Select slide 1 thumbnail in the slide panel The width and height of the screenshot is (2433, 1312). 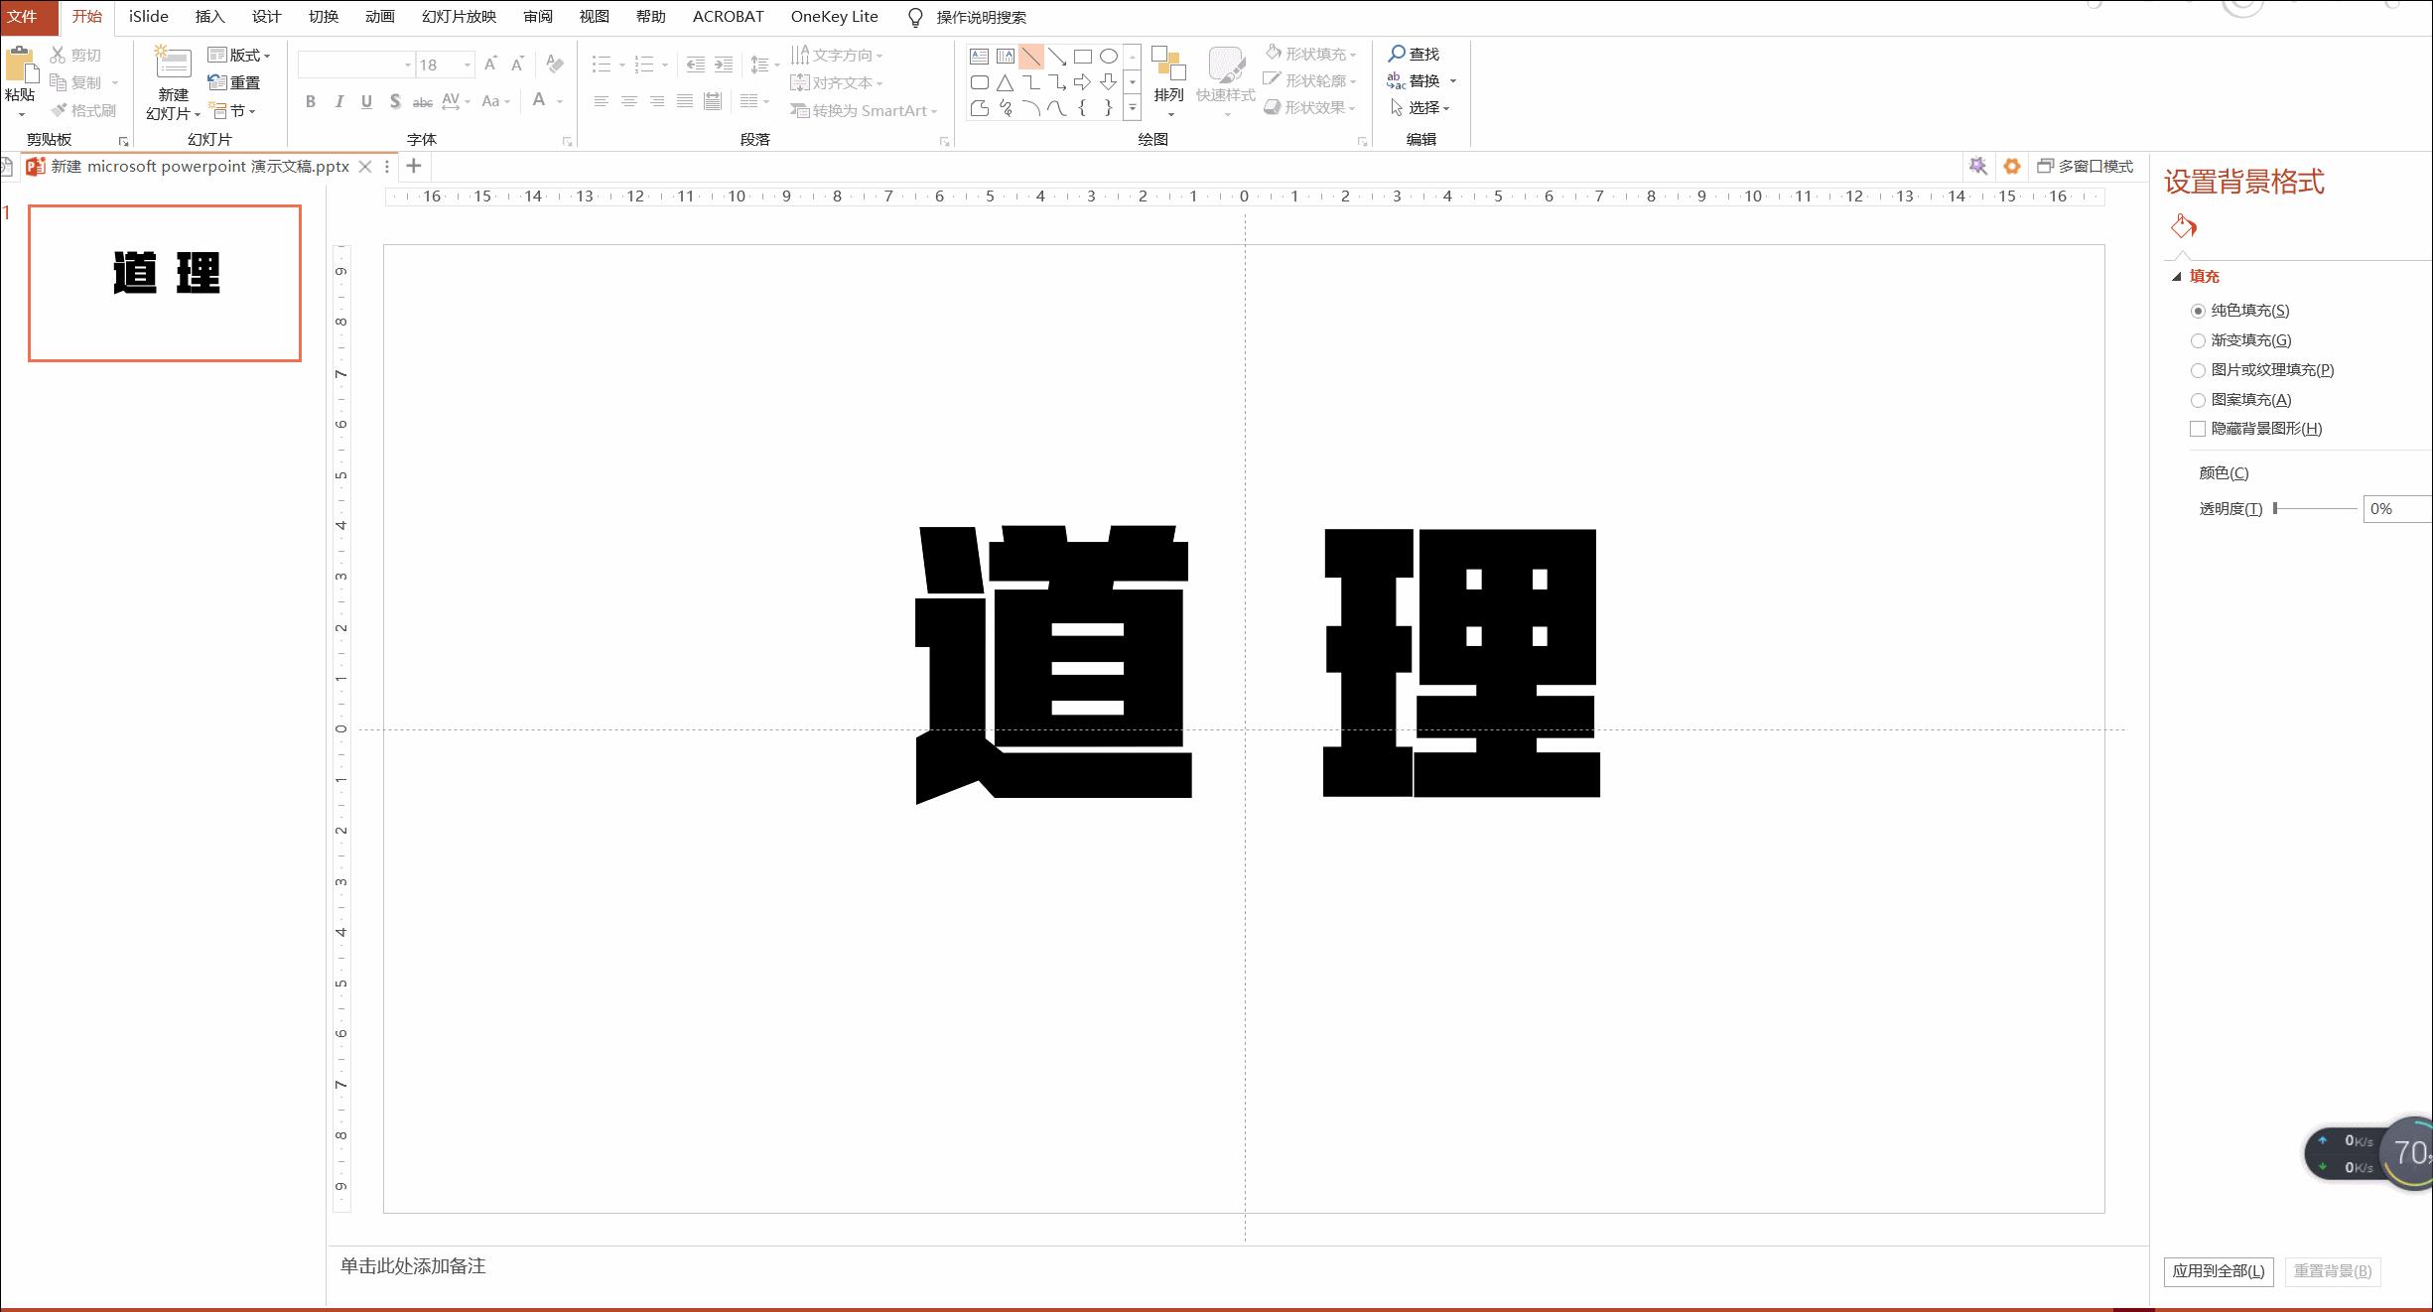click(x=164, y=283)
